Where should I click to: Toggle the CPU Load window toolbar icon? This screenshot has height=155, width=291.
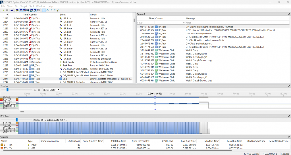coord(24,10)
